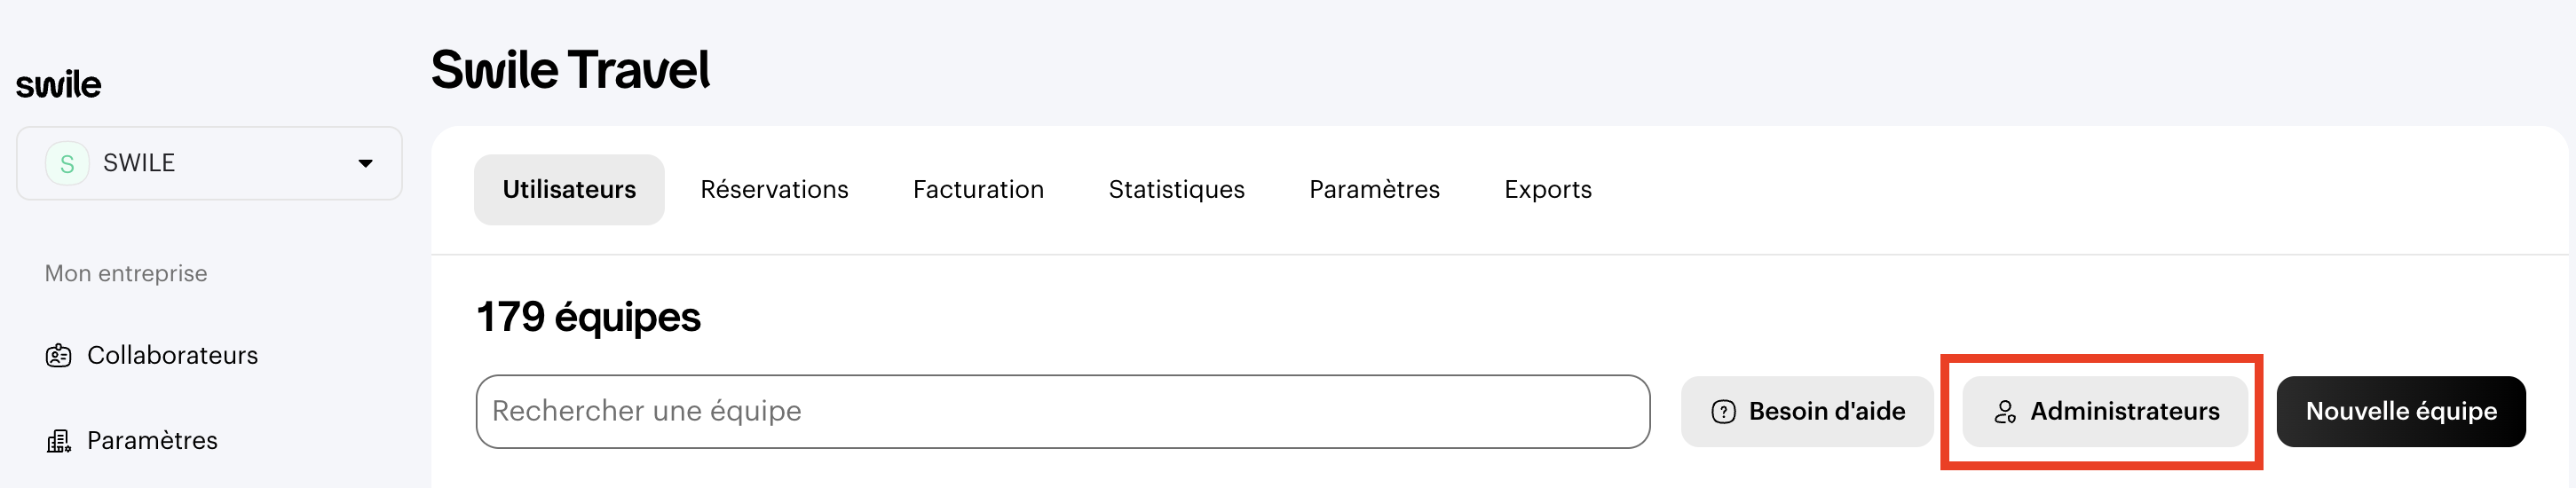Viewport: 2576px width, 488px height.
Task: Click the green S company avatar
Action: pyautogui.click(x=67, y=163)
